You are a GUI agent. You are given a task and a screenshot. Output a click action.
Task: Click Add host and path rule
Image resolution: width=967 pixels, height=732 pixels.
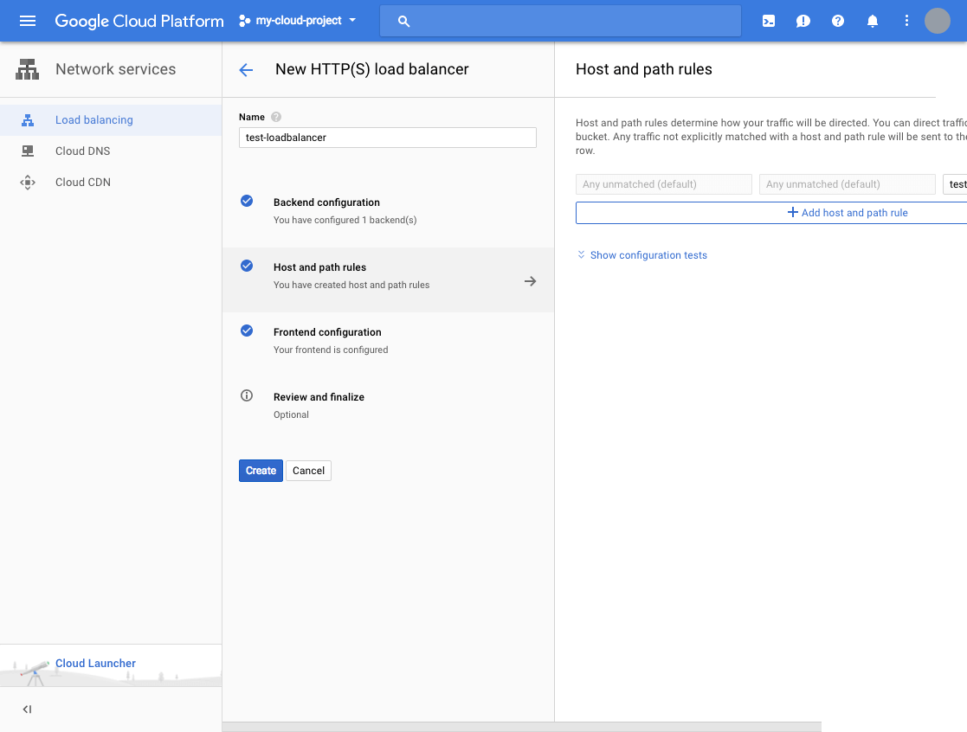click(x=771, y=213)
